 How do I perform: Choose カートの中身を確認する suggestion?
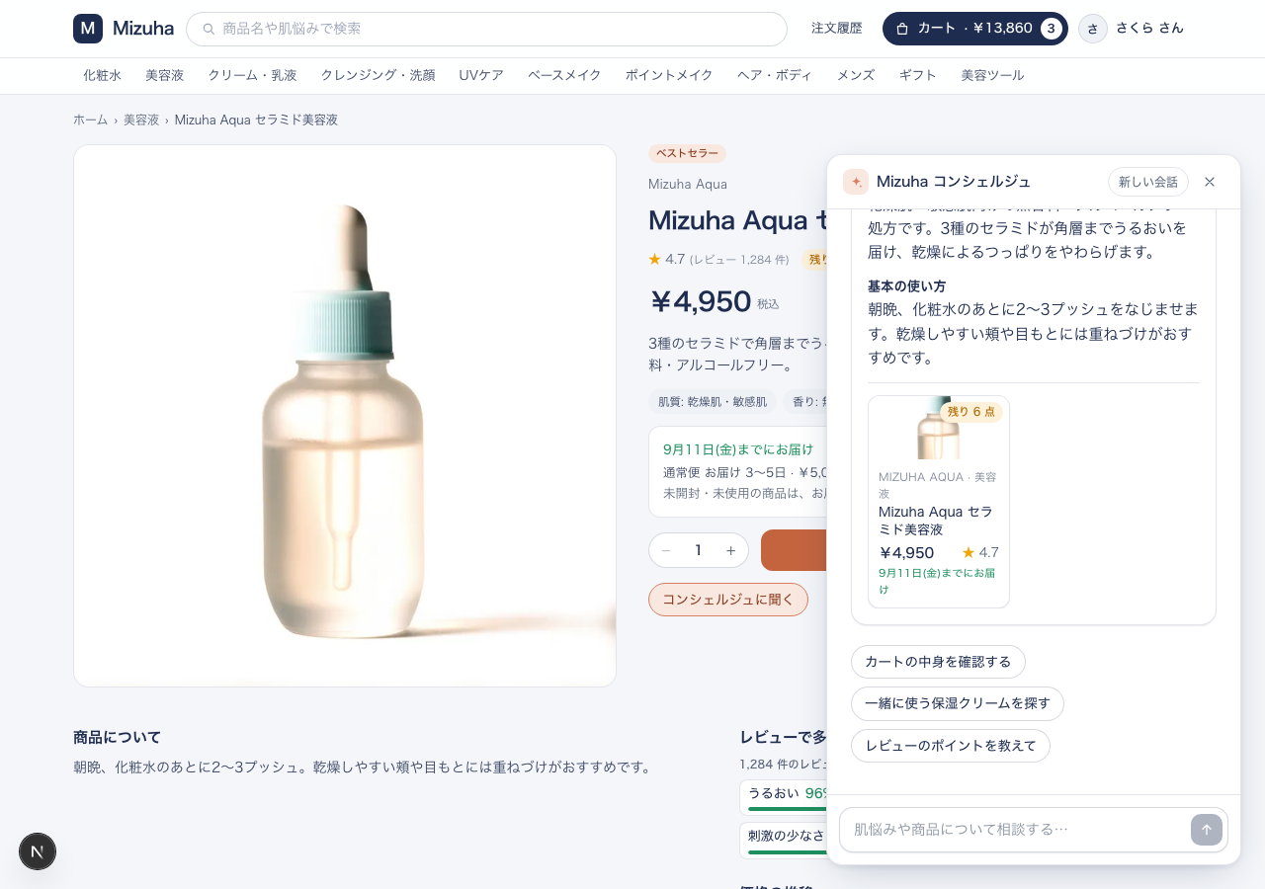[x=938, y=662]
